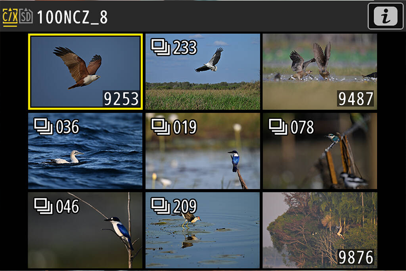Choose the kingfisher by lily pond thumbnail
The image size is (406, 271).
[202, 151]
